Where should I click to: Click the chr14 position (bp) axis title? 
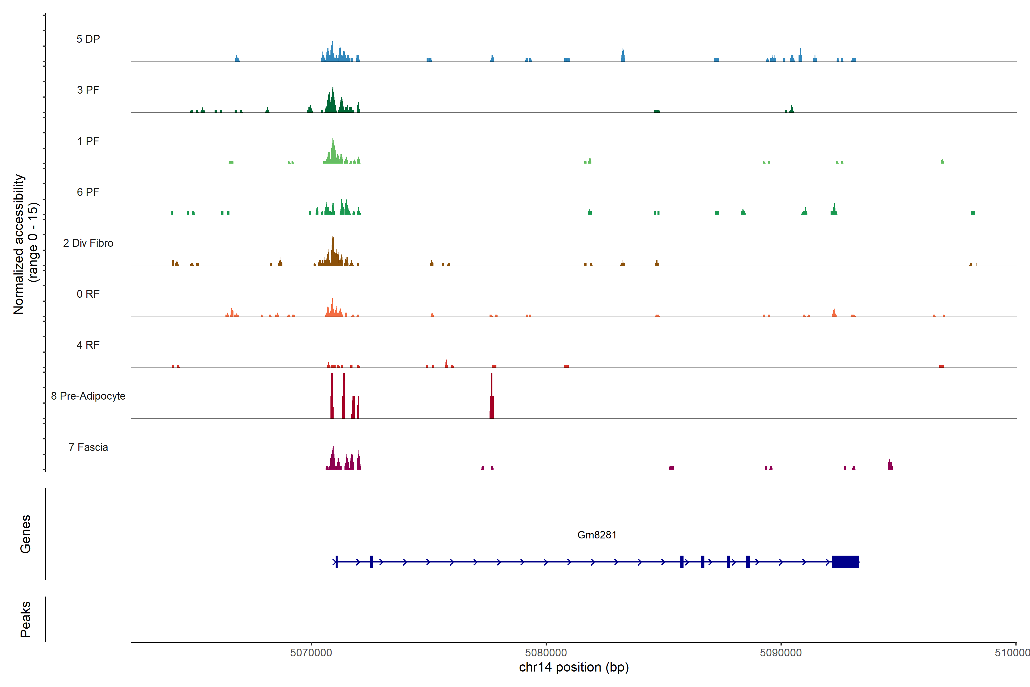[574, 667]
